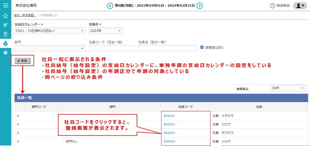Go to next fiscal period arrow
The width and height of the screenshot is (310, 146).
200,5
